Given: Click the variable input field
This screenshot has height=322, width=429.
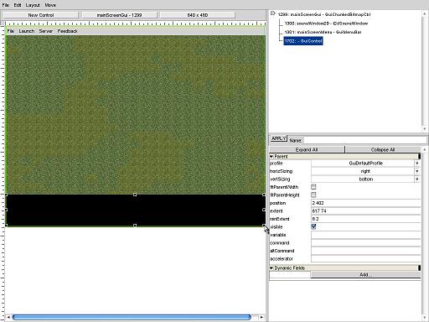Looking at the screenshot, I should pyautogui.click(x=365, y=235).
